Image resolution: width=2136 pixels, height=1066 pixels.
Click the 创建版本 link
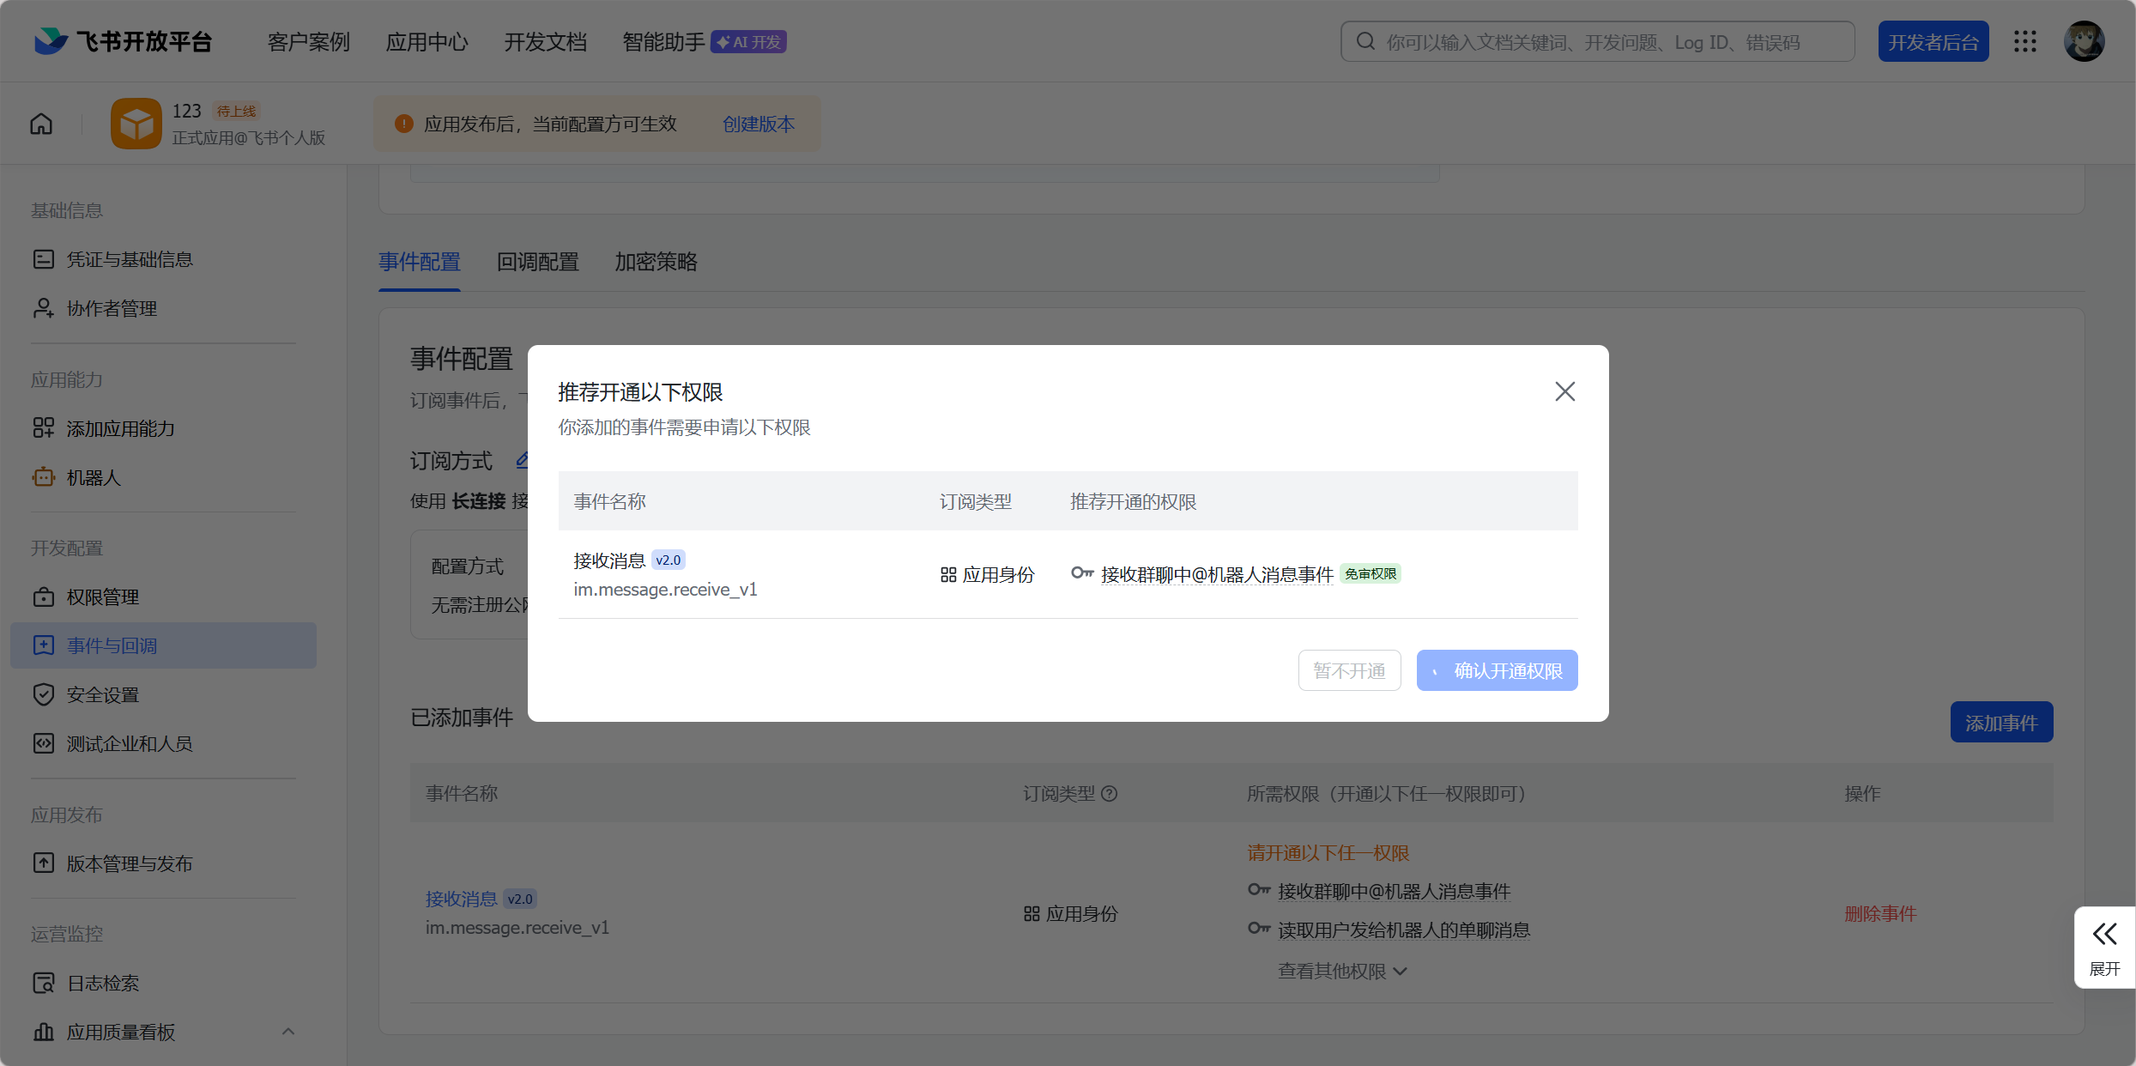[758, 124]
